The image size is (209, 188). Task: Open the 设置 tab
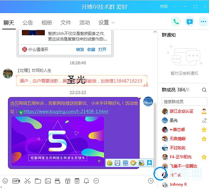point(104,23)
